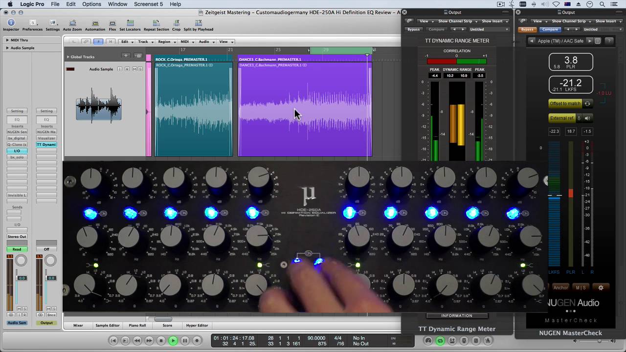Toggle the first blue ON LED on EQ
Screen dimensions: 626x352
pos(90,213)
